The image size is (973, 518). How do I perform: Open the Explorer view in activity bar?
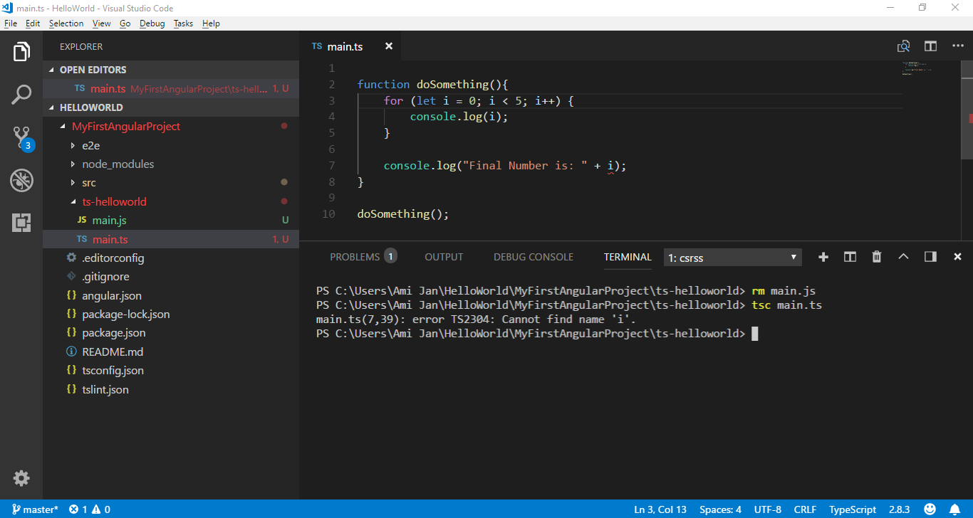[x=21, y=52]
